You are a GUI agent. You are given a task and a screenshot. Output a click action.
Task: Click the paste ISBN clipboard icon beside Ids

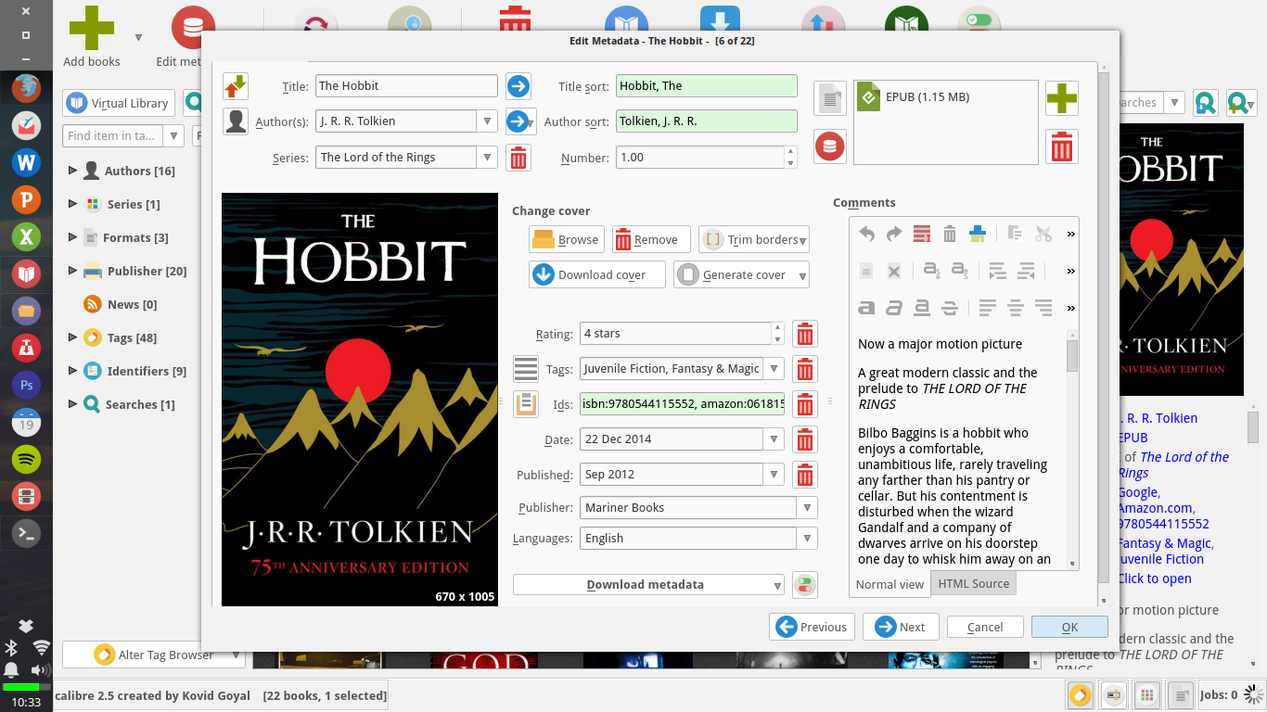[x=526, y=404]
